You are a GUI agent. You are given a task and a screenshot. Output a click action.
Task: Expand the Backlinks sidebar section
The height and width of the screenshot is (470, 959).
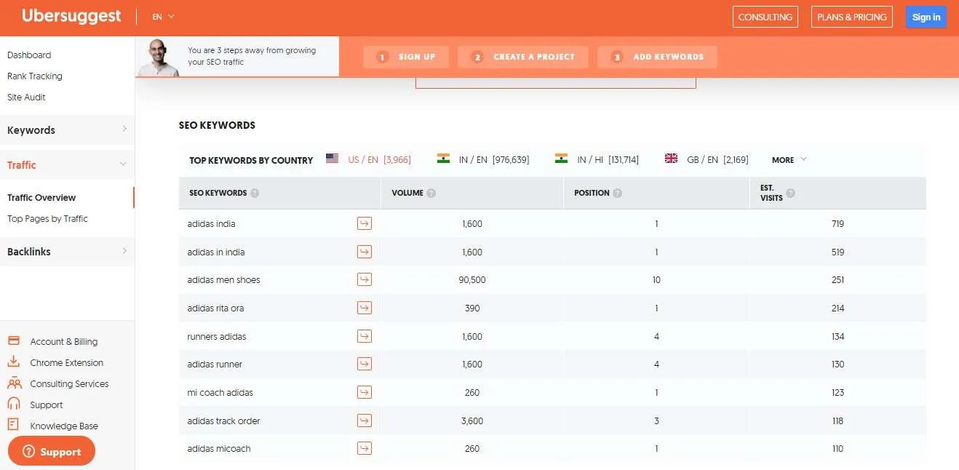pyautogui.click(x=67, y=252)
